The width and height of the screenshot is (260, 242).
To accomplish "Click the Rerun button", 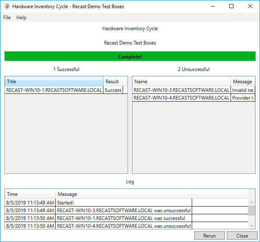I will [209, 235].
